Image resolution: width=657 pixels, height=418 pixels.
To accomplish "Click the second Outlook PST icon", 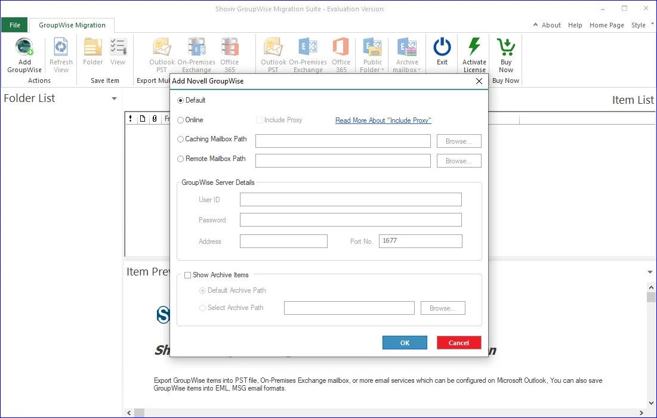I will coord(273,47).
